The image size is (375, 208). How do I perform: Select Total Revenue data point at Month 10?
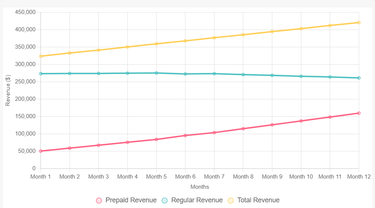[x=301, y=29]
